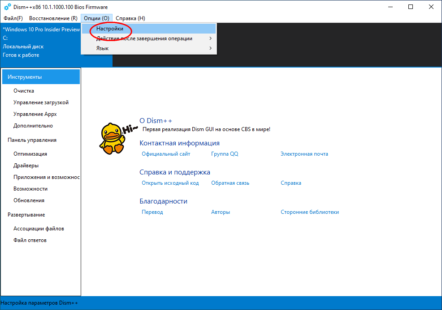Open the Файл(F) menu

[13, 18]
